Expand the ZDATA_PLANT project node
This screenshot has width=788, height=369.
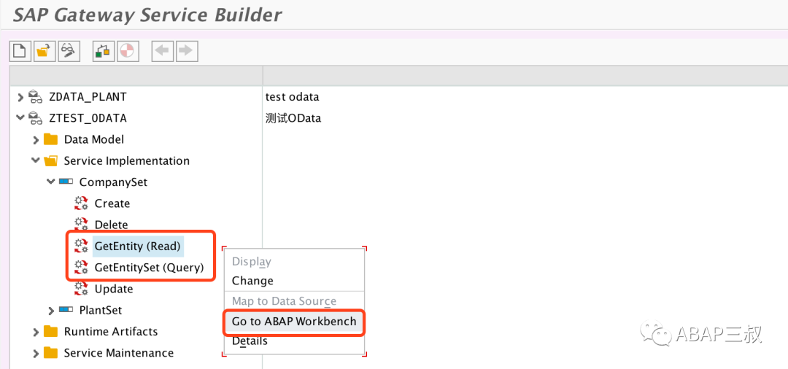tap(20, 97)
